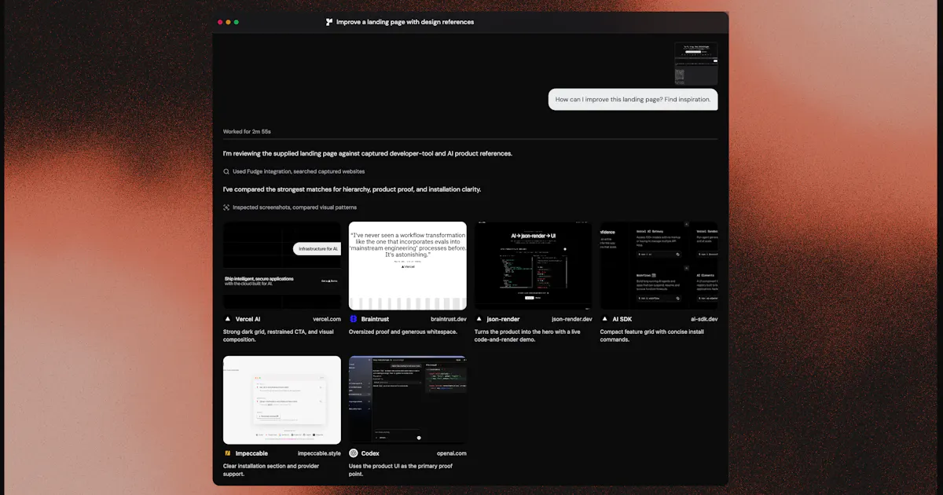The height and width of the screenshot is (495, 943).
Task: Maximize the window with the green button
Action: [x=237, y=22]
